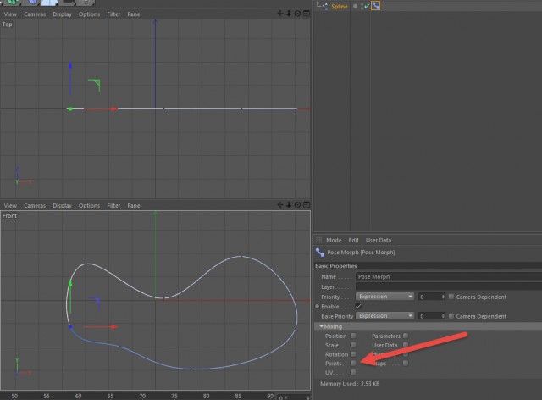
Task: Enable the Points mixing checkbox
Action: [353, 363]
